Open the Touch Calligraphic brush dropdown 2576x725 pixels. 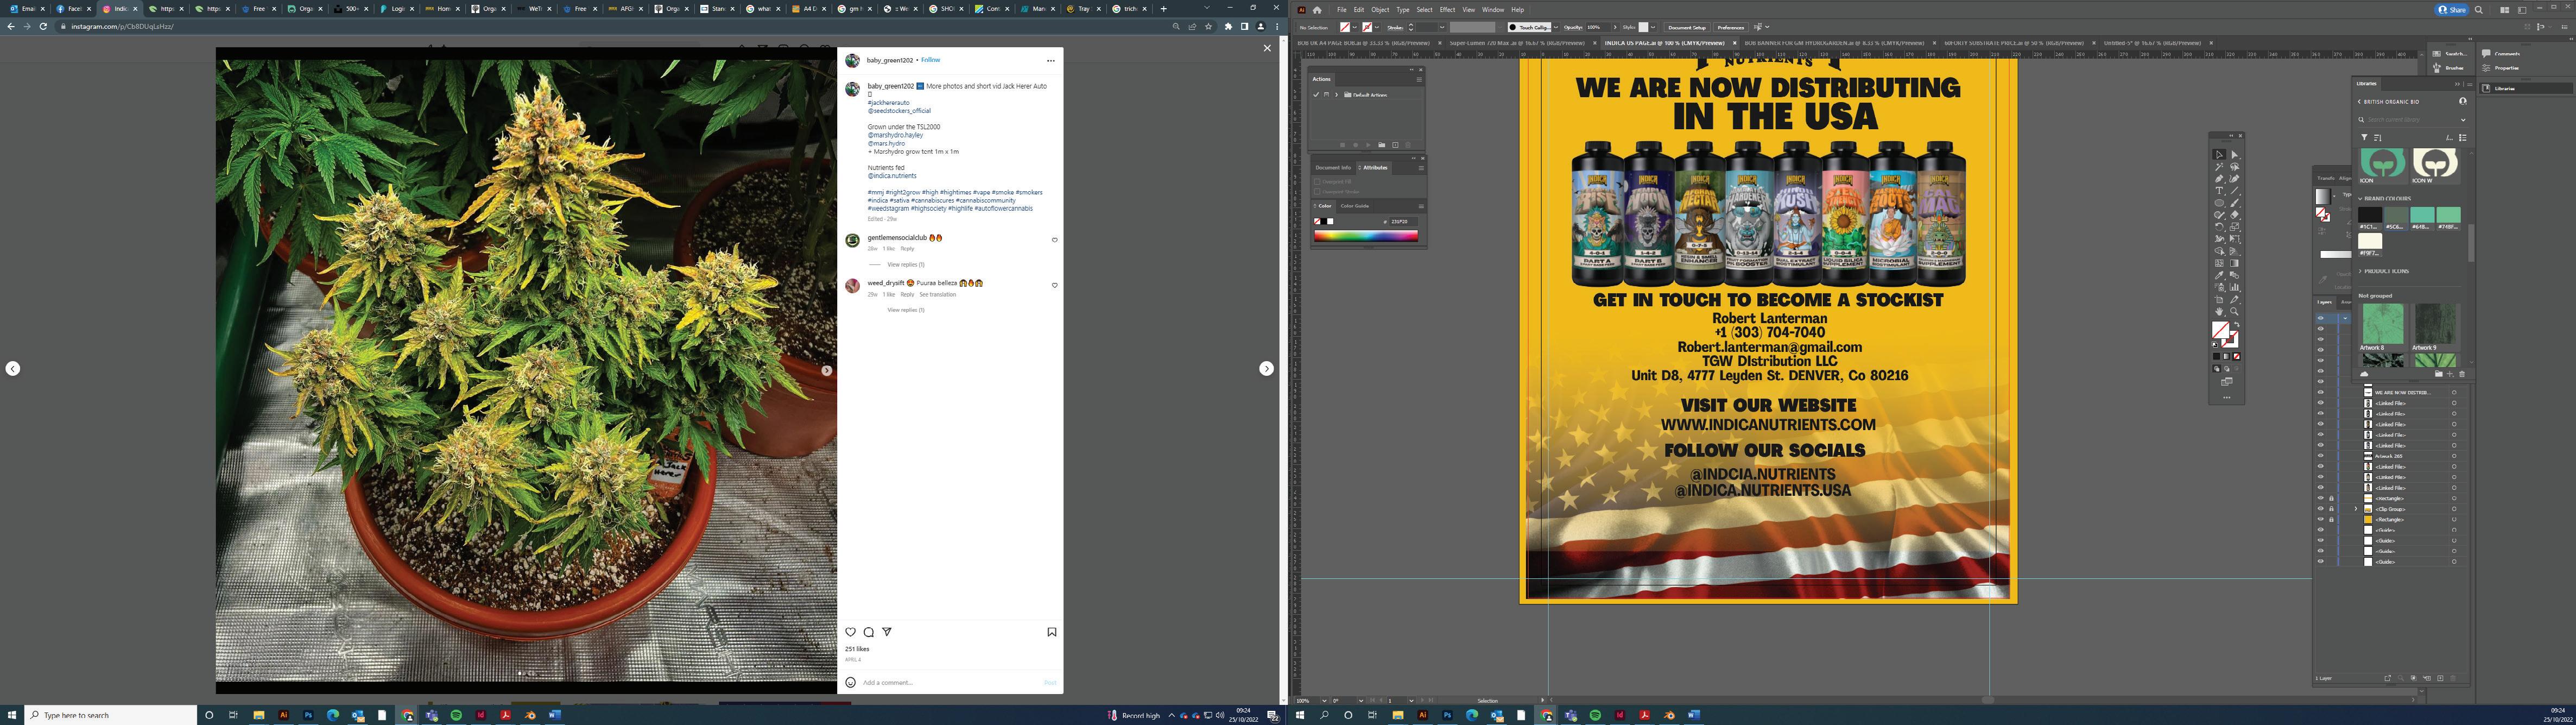click(1555, 27)
